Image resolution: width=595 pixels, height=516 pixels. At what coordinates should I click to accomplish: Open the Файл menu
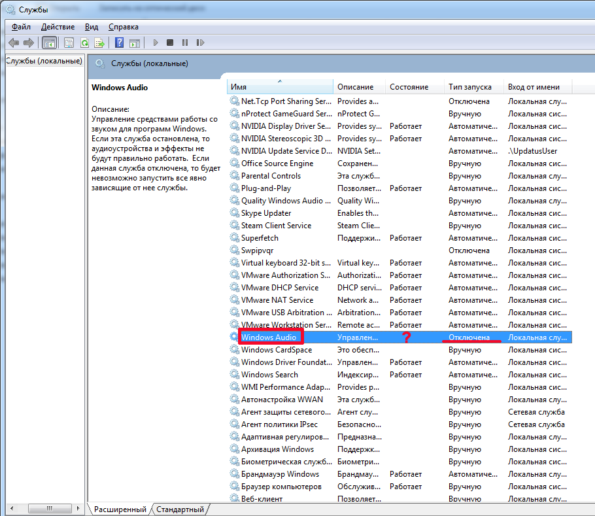click(x=21, y=27)
